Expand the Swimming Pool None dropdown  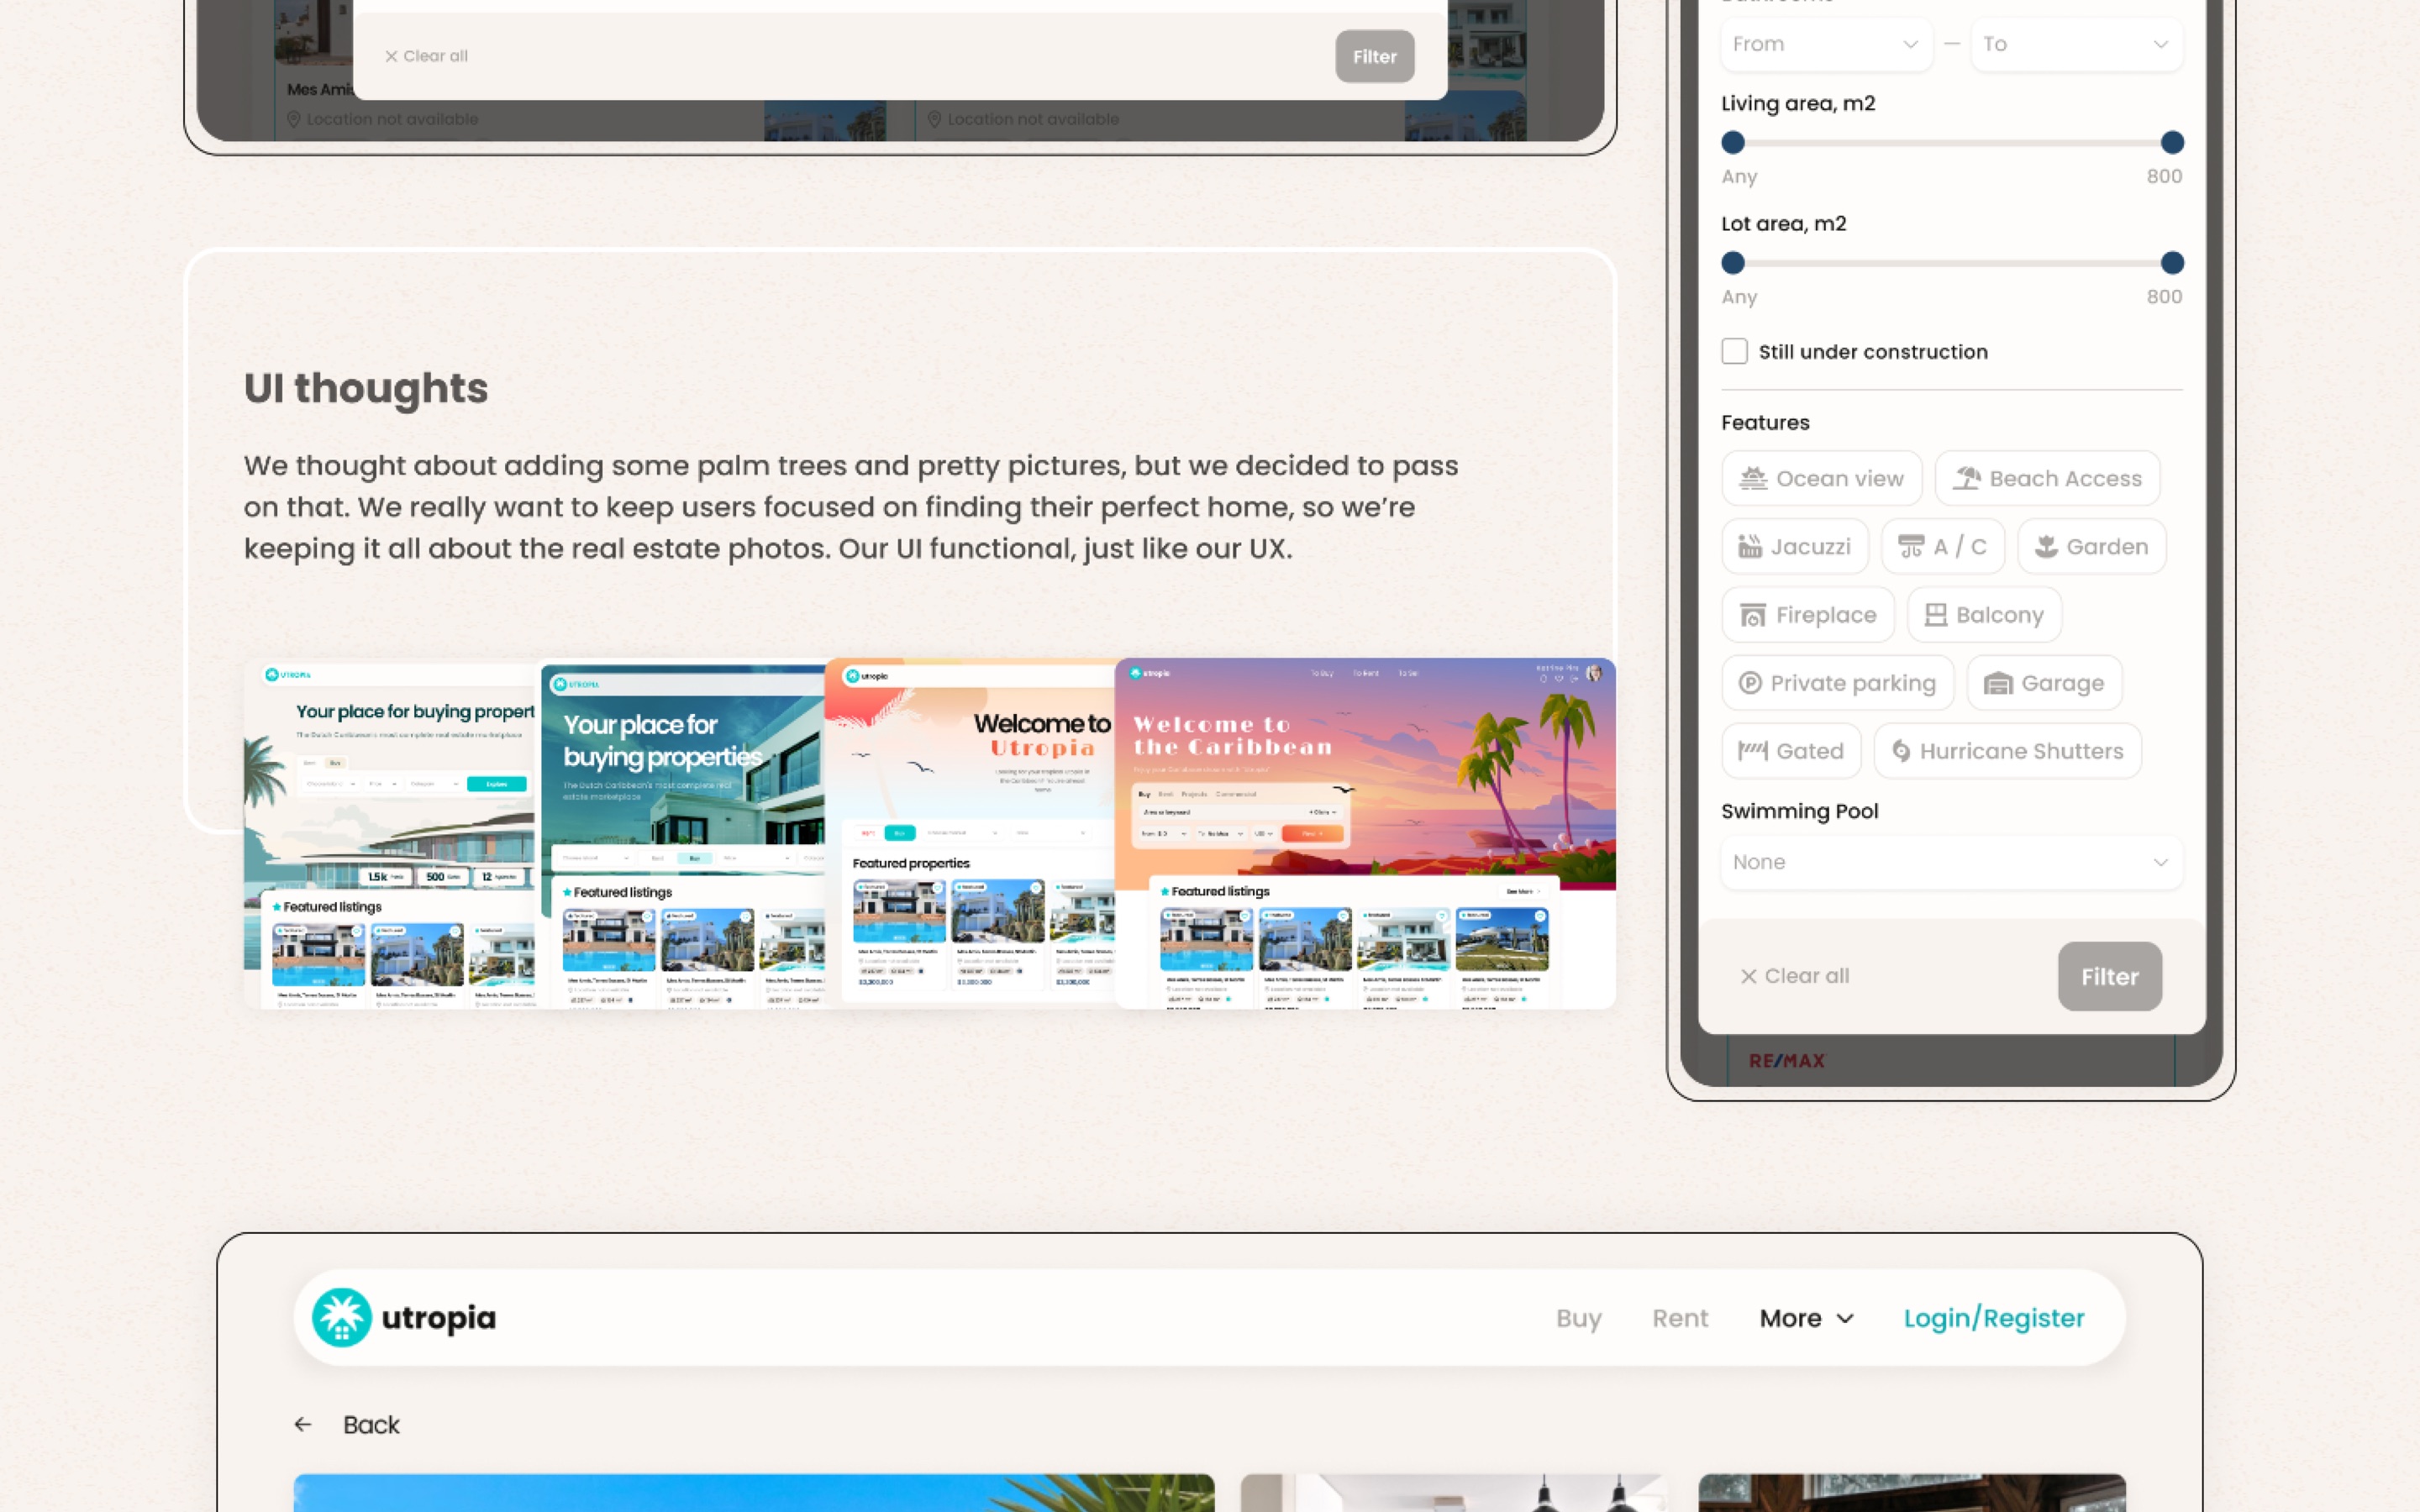[1950, 862]
